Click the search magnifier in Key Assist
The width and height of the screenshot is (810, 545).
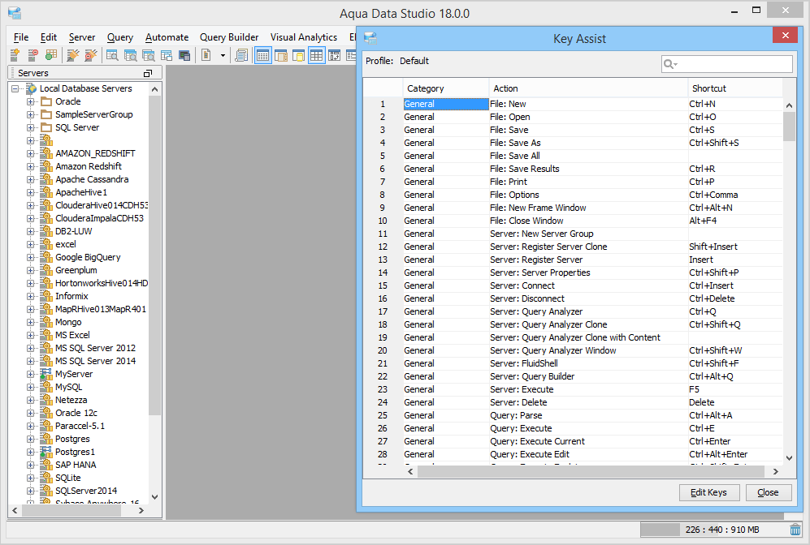[x=669, y=64]
